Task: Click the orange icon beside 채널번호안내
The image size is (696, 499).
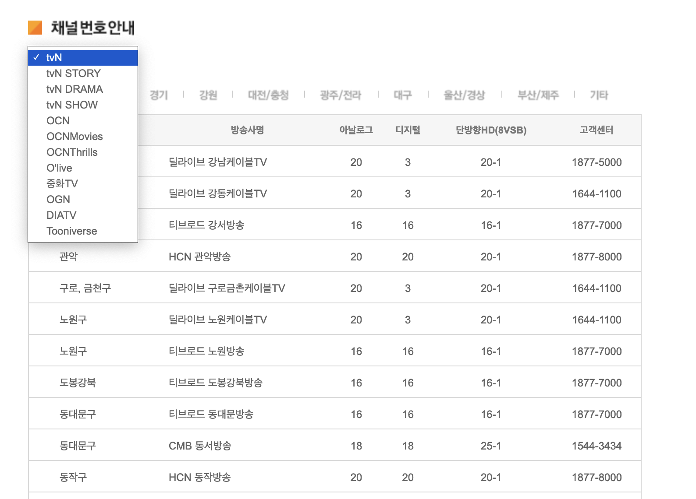Action: pos(35,28)
